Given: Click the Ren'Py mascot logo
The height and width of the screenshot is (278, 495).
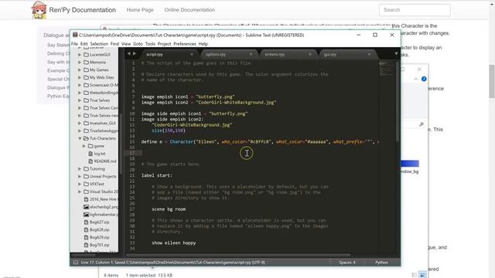Looking at the screenshot, I should tap(39, 10).
